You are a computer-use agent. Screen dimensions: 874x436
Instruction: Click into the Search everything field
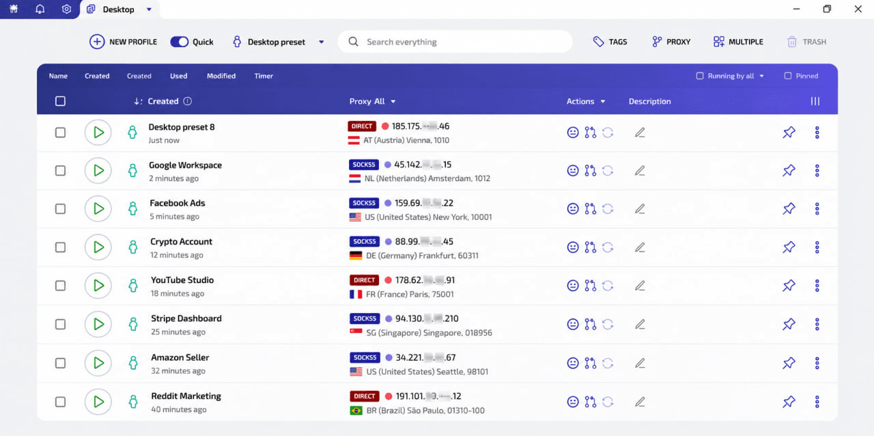[x=455, y=42]
